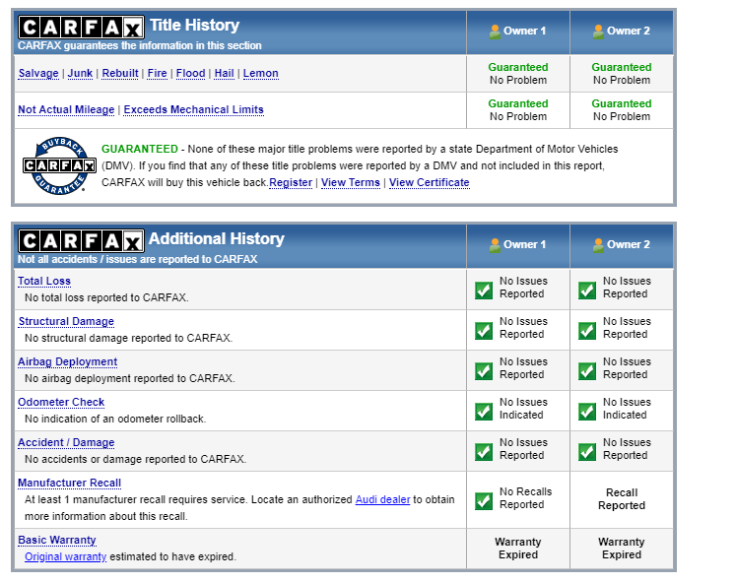The image size is (735, 583).
Task: Open the Odometer Check heading link
Action: click(x=61, y=403)
